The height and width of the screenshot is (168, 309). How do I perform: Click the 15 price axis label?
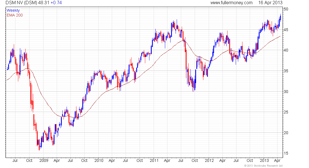(x=286, y=153)
